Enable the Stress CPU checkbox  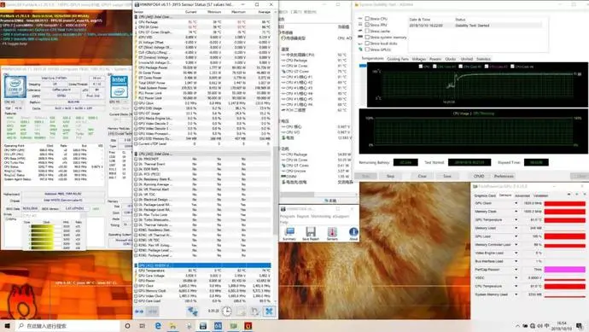coord(367,19)
